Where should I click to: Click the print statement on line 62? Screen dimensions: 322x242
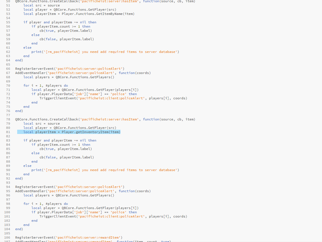36,51
